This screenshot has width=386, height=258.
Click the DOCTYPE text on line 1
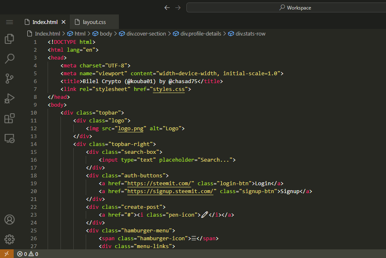click(65, 42)
